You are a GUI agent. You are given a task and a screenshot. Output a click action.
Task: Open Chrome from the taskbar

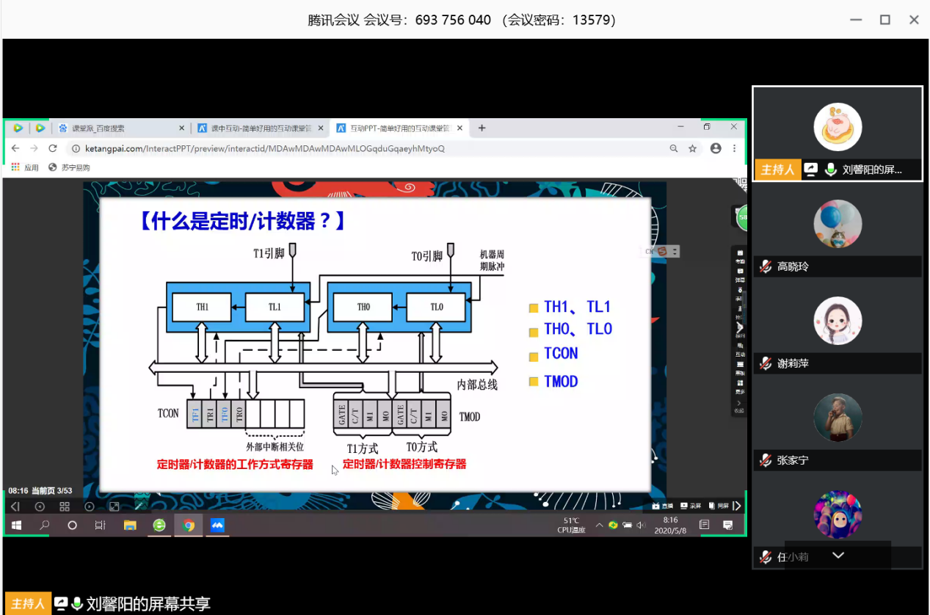189,525
